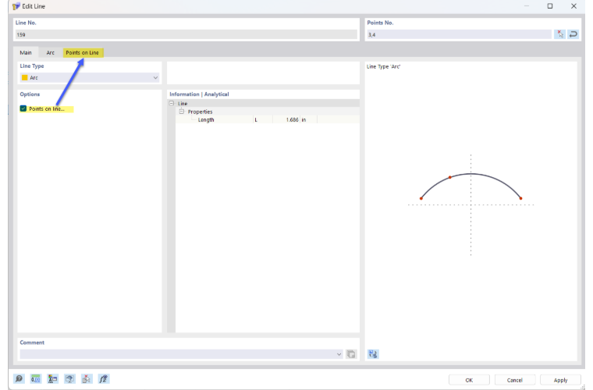Click the Cancel button
This screenshot has width=593, height=390.
515,380
